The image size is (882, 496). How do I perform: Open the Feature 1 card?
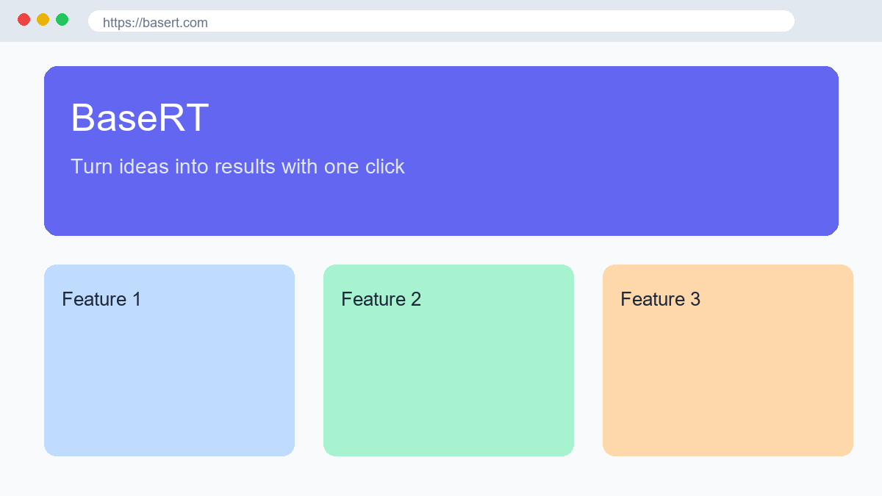[169, 360]
